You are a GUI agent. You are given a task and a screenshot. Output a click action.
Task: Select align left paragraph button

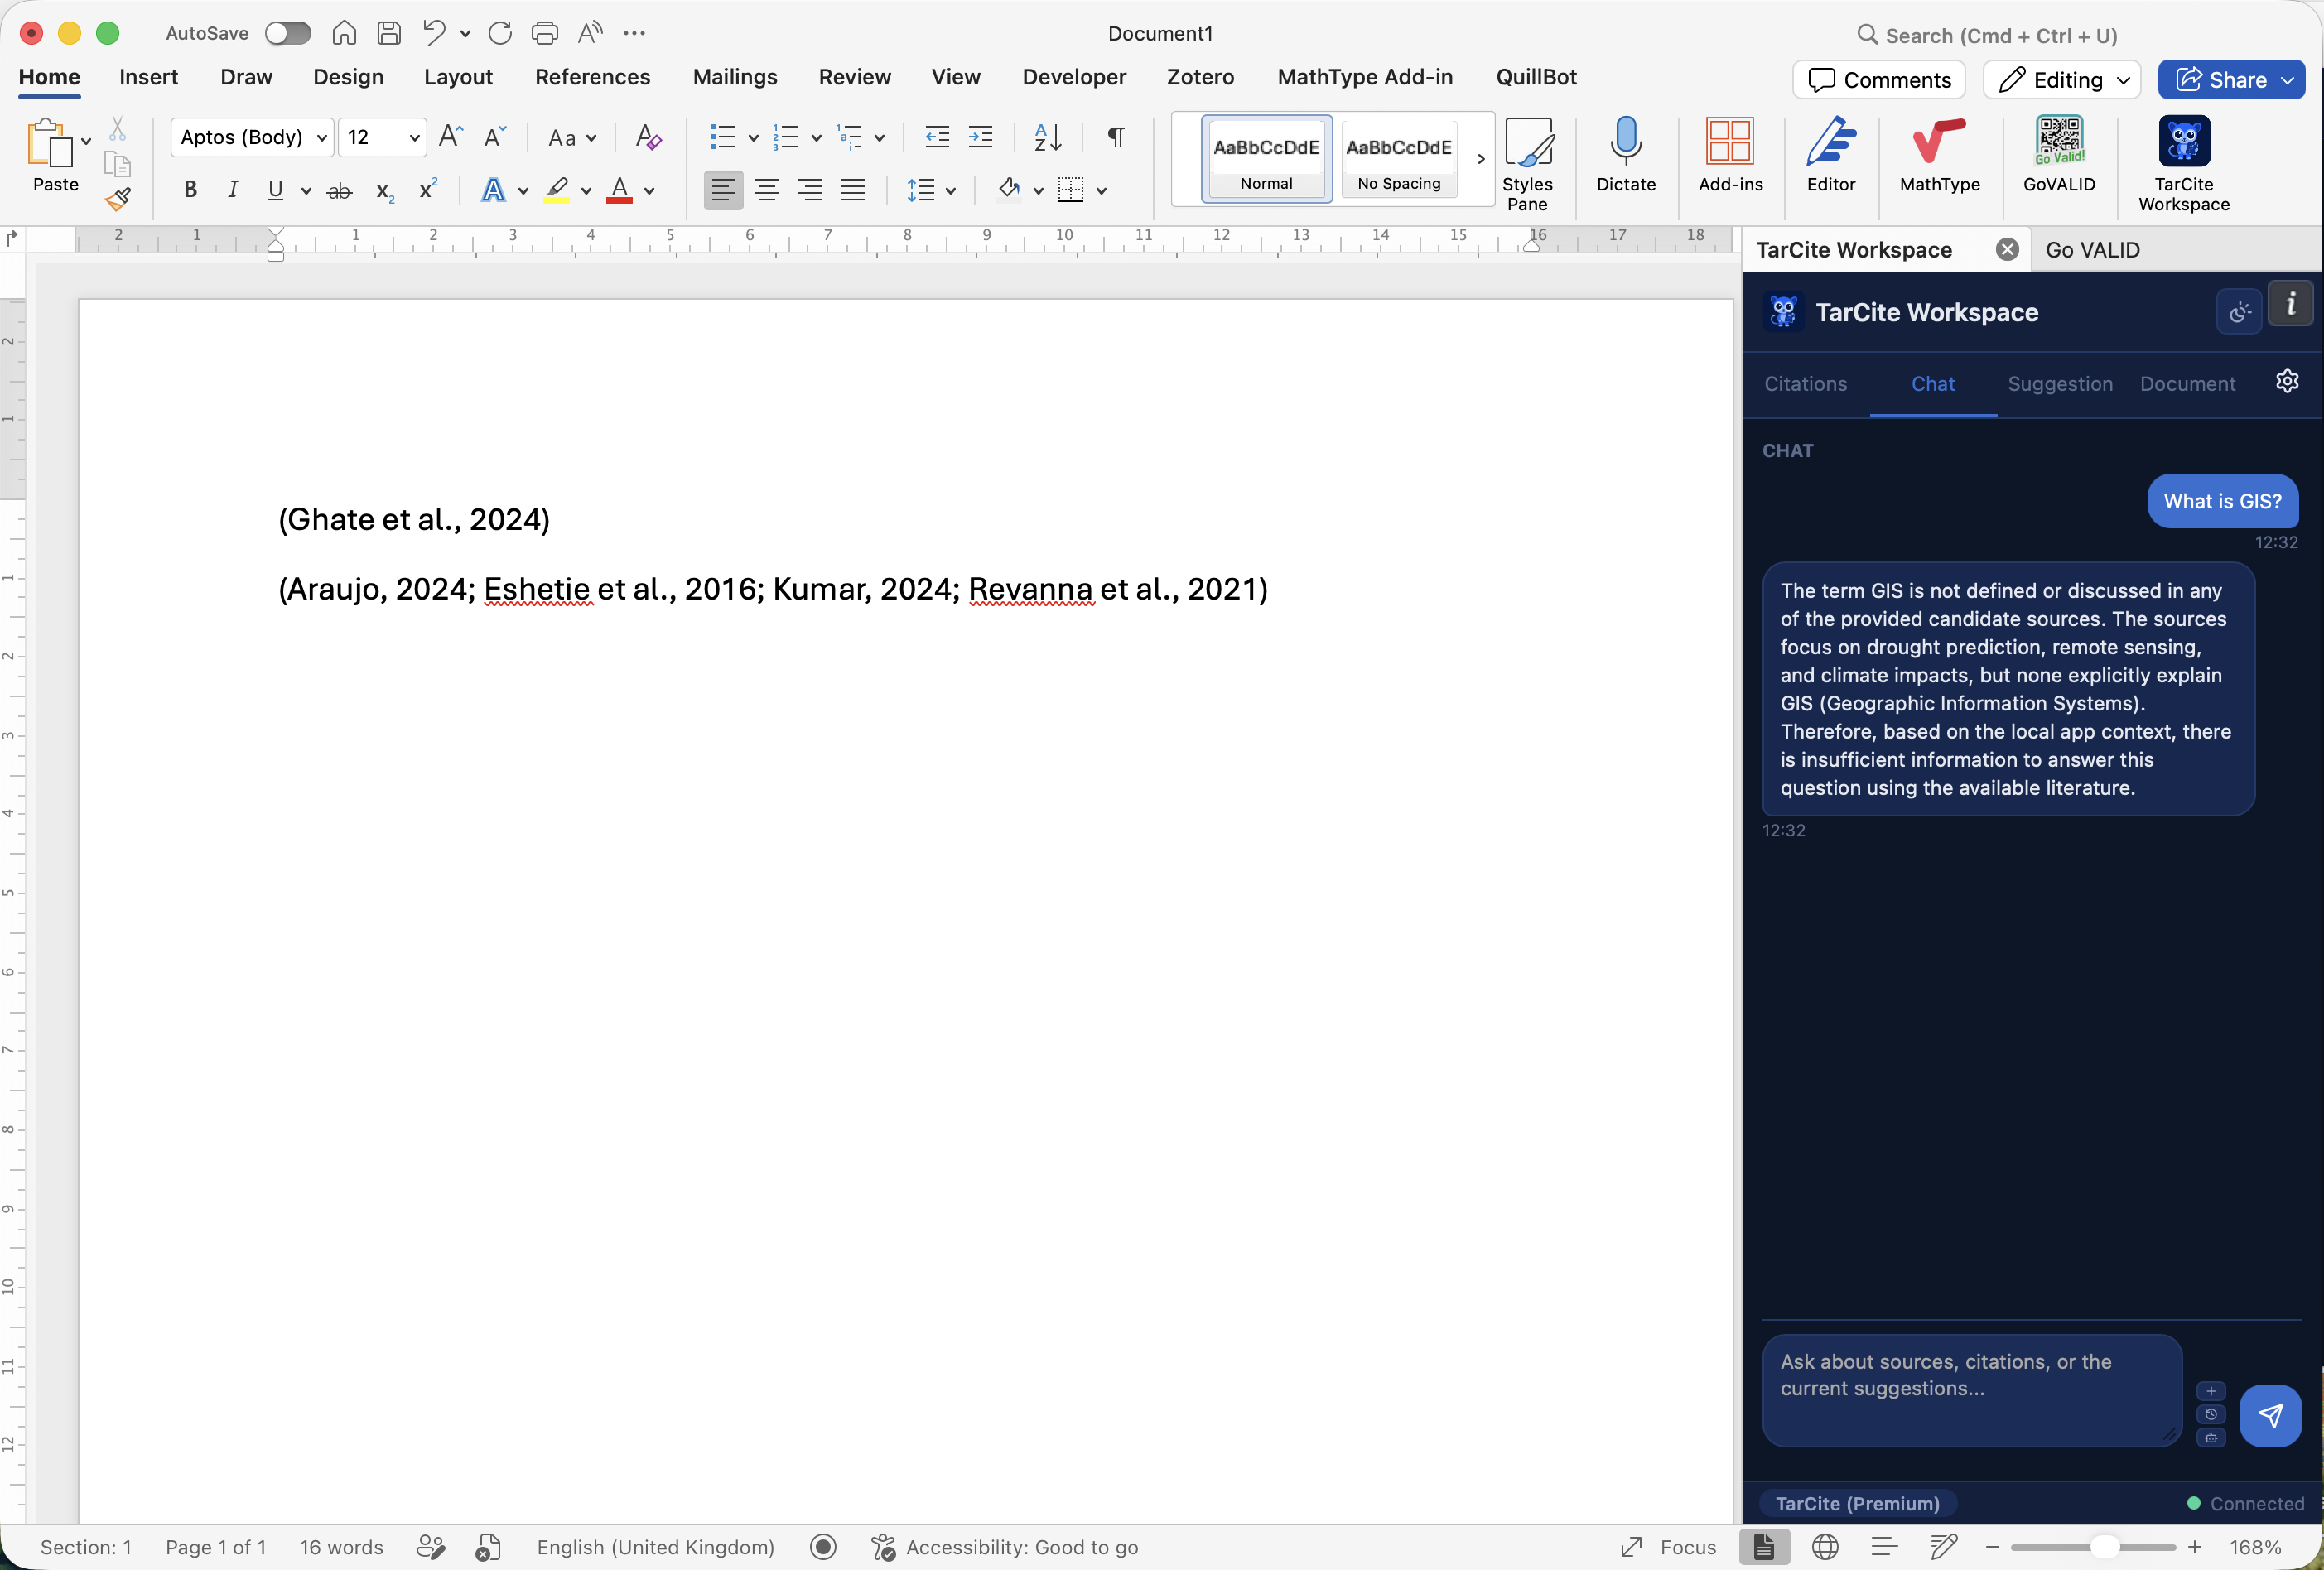723,190
